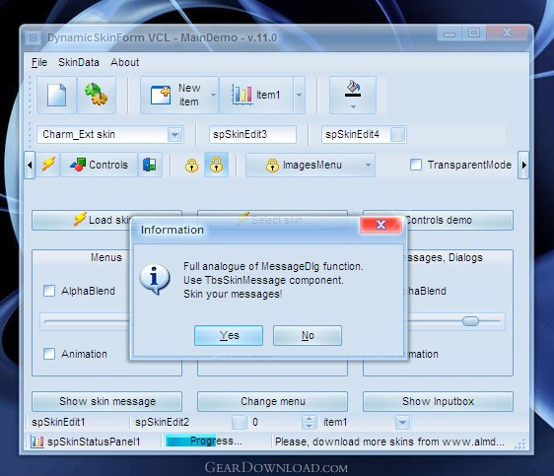Click the blank new document toolbar icon

tap(56, 95)
